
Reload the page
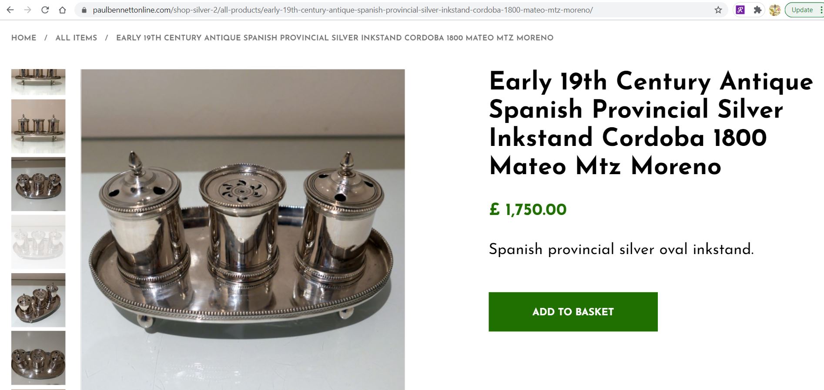coord(45,10)
